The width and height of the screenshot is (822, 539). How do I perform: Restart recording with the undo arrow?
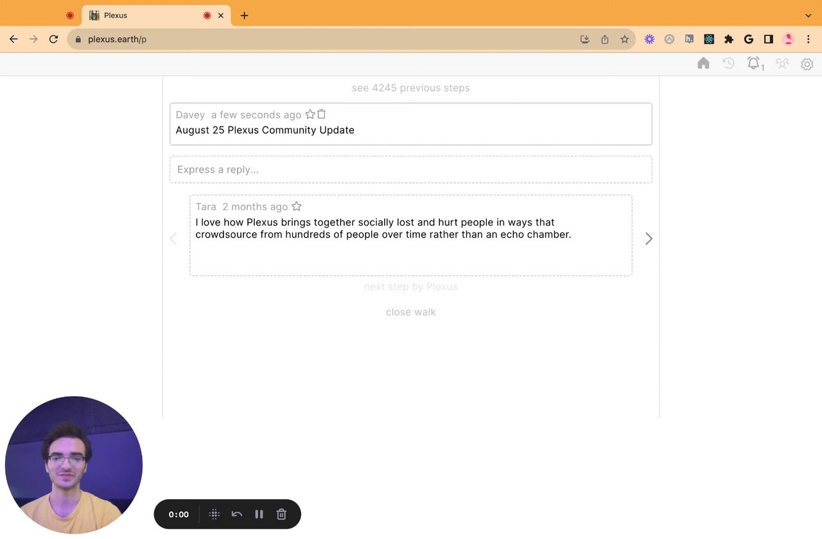coord(237,514)
